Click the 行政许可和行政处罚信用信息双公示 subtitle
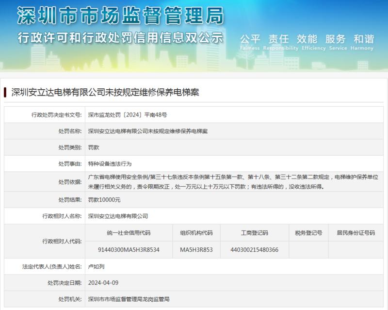This screenshot has height=310, width=388. pos(120,38)
